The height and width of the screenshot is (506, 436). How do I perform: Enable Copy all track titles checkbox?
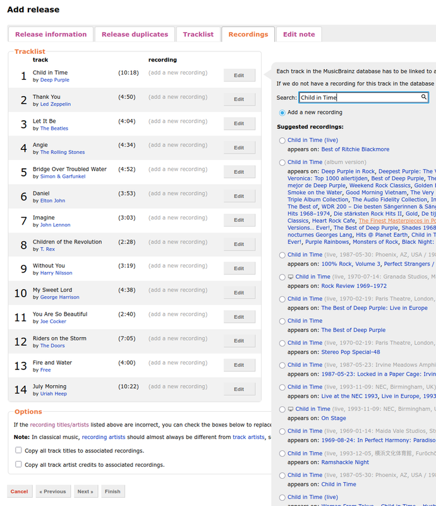[18, 450]
